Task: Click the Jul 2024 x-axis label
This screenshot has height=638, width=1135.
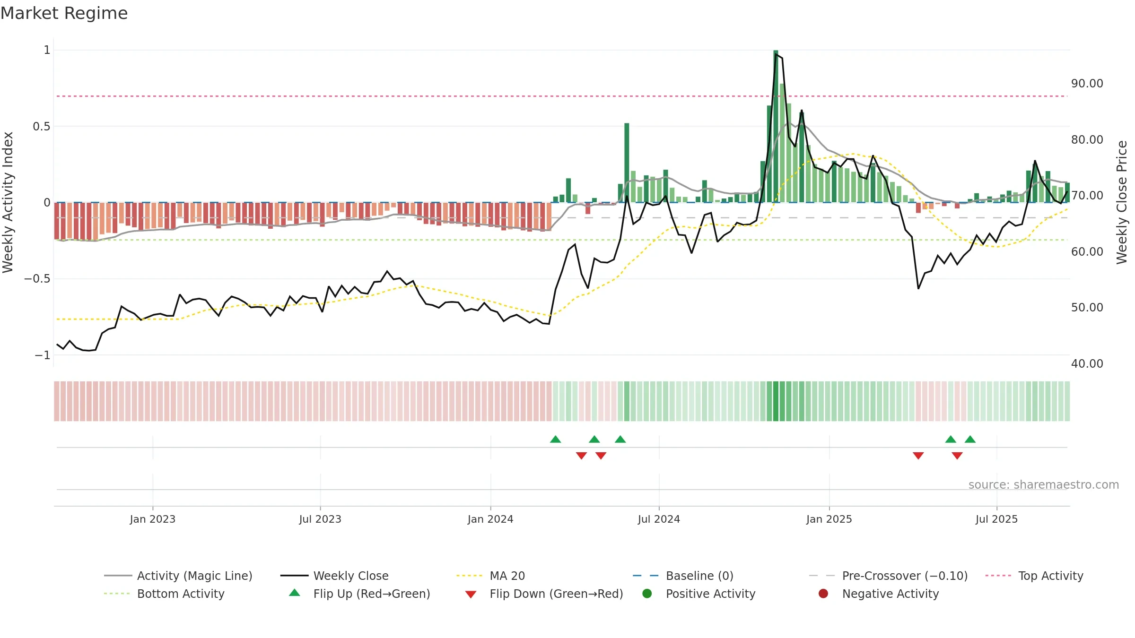Action: [x=659, y=519]
